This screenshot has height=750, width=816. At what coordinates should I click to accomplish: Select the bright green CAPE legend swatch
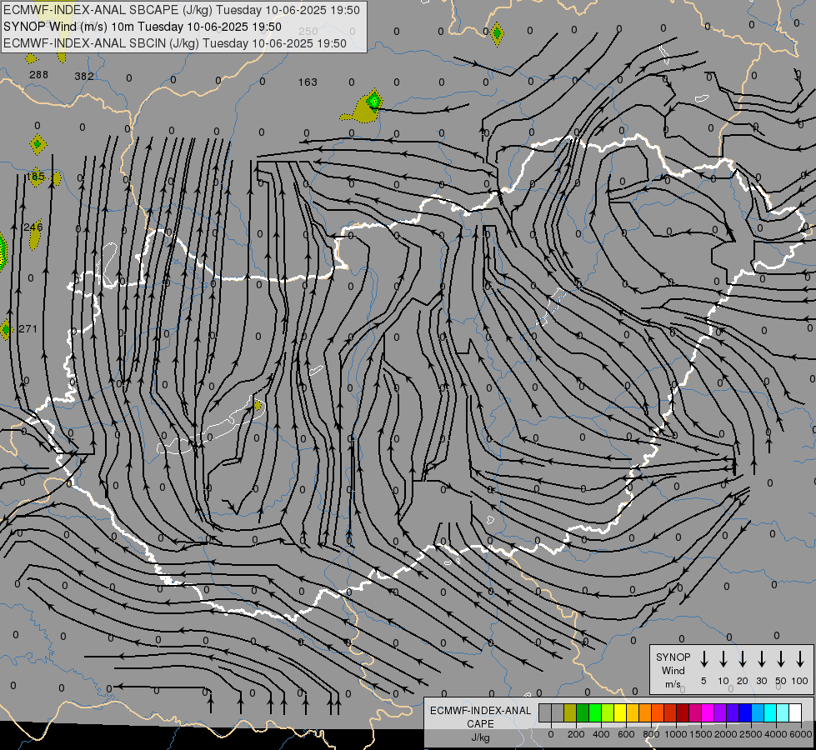pos(595,712)
